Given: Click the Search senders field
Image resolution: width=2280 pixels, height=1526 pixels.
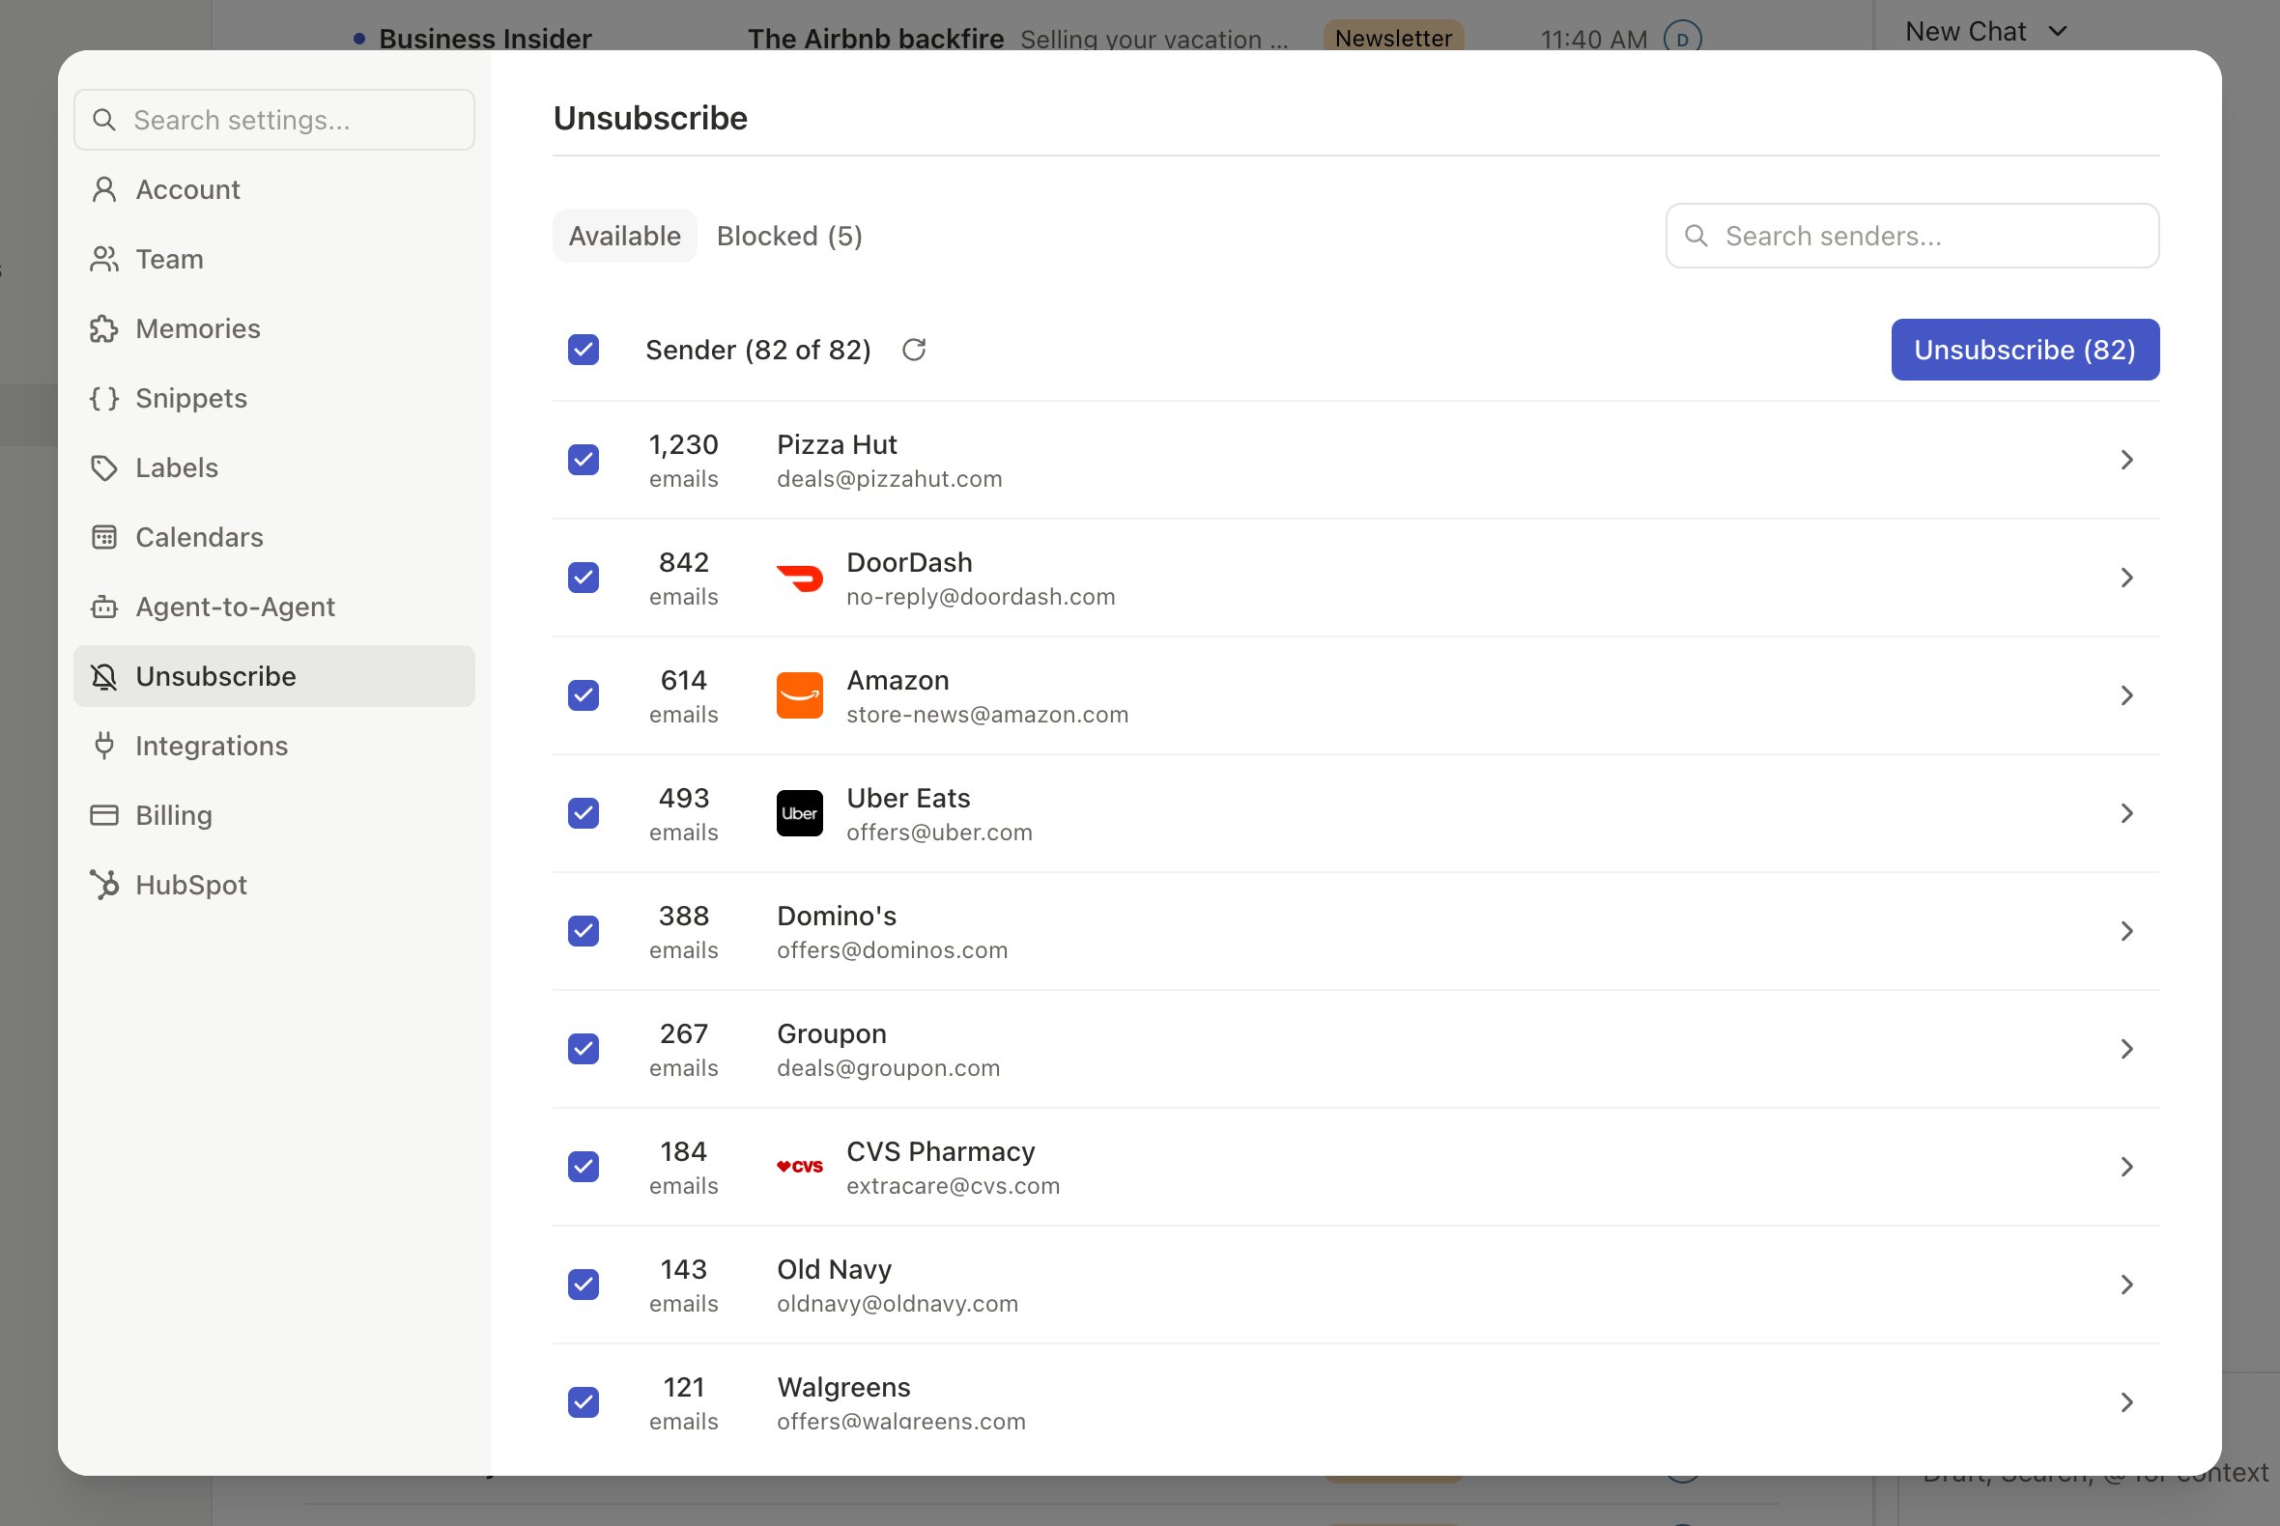Looking at the screenshot, I should coord(1912,236).
